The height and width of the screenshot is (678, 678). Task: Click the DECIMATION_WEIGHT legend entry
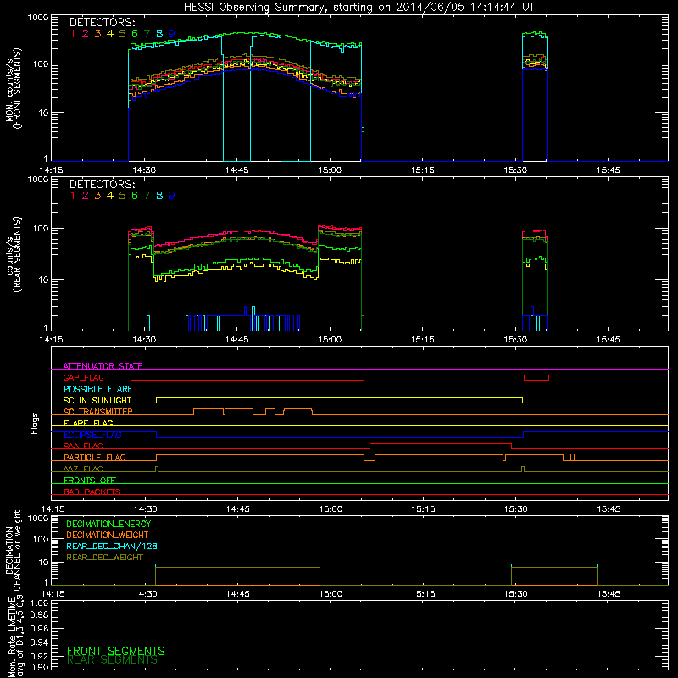point(108,535)
